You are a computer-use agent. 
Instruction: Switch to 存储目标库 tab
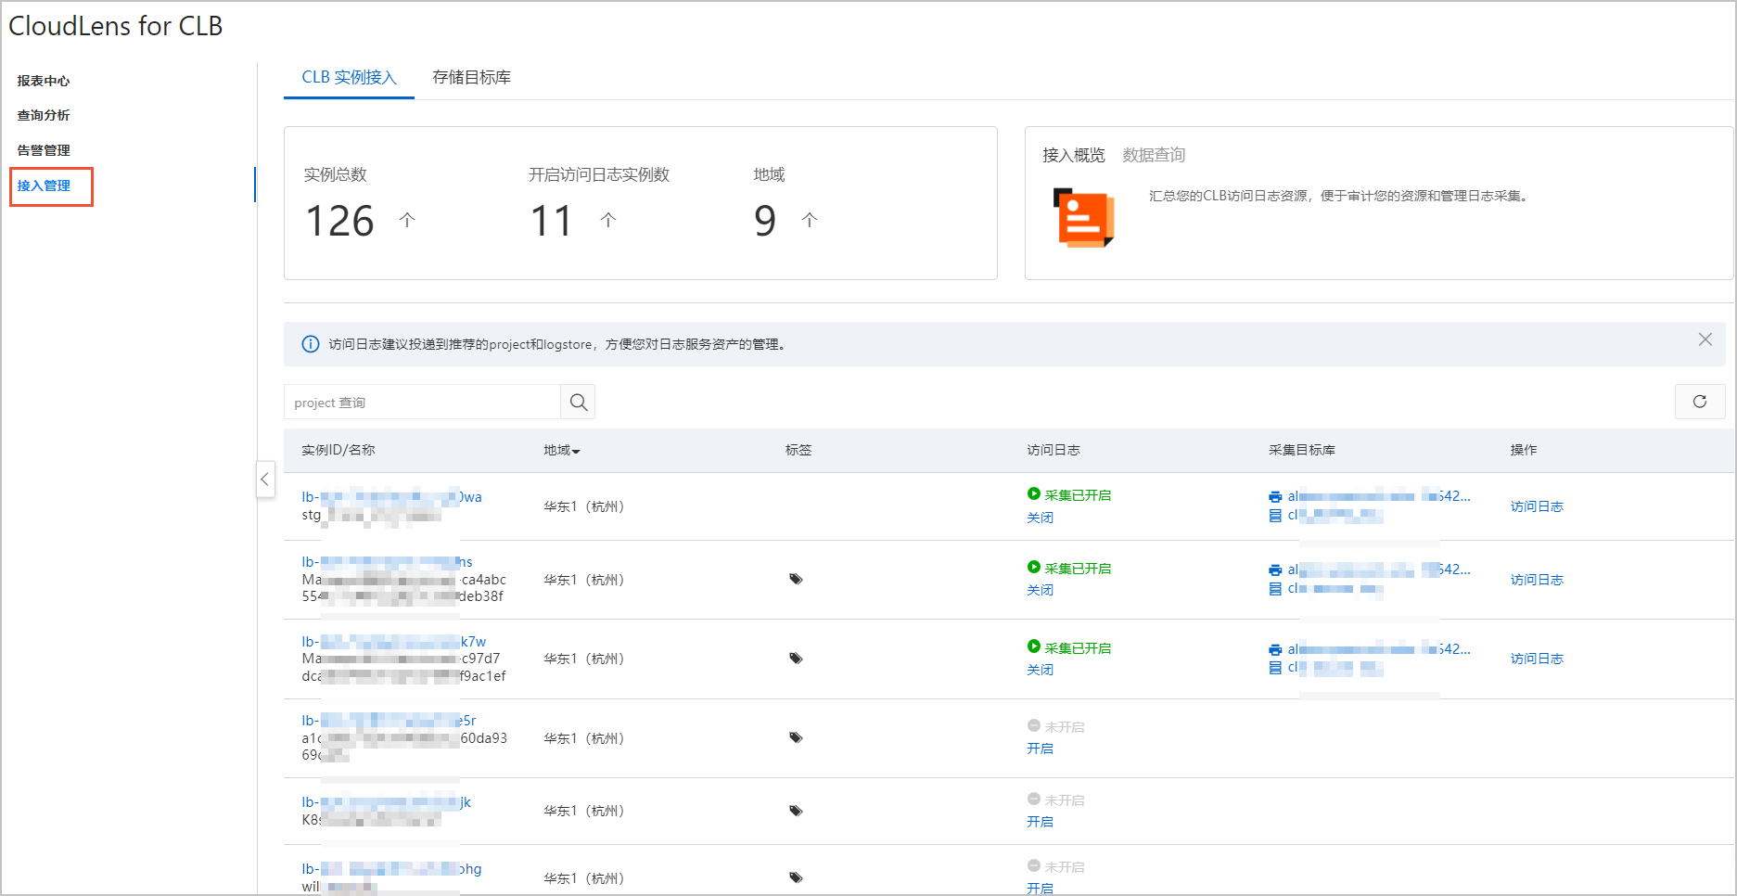click(x=471, y=78)
